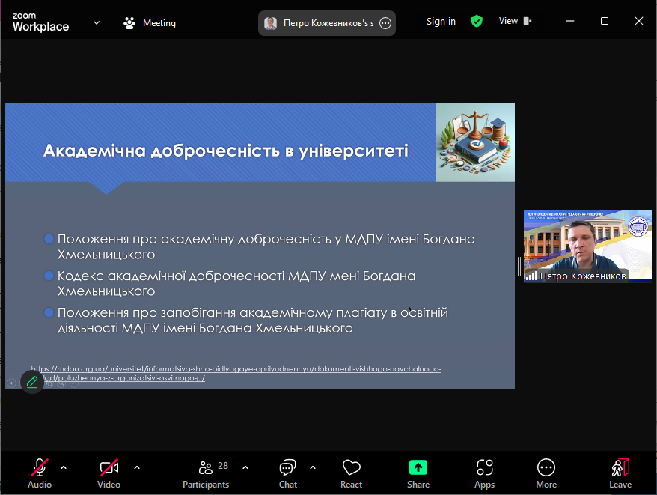Screen dimensions: 657x495
Task: Open the Chat panel
Action: pos(288,473)
